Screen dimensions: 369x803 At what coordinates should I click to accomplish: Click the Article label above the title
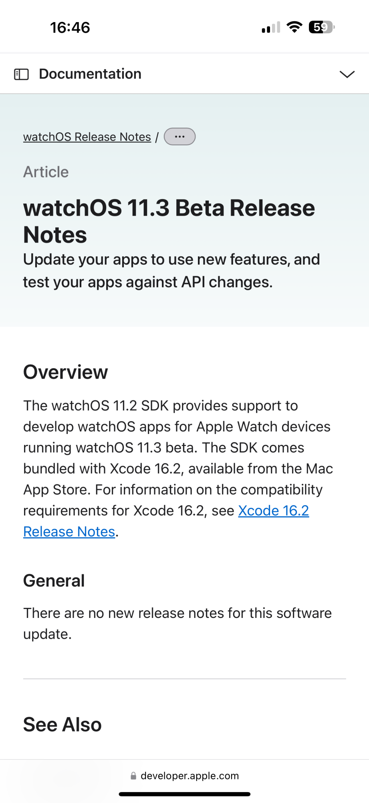click(x=46, y=172)
